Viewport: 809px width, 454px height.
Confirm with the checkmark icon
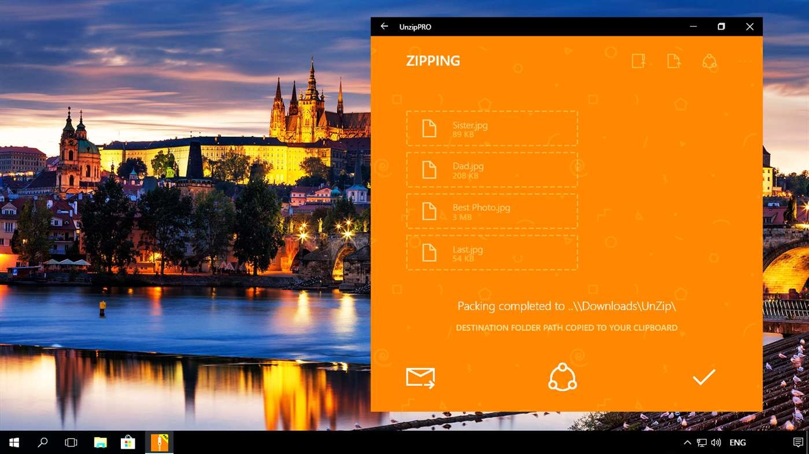[704, 377]
